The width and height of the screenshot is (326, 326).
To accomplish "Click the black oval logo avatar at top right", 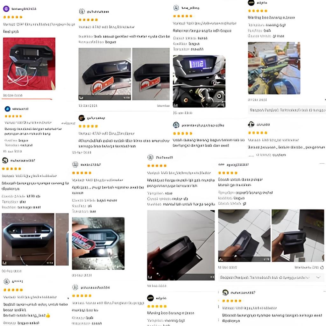I will tap(252, 3).
